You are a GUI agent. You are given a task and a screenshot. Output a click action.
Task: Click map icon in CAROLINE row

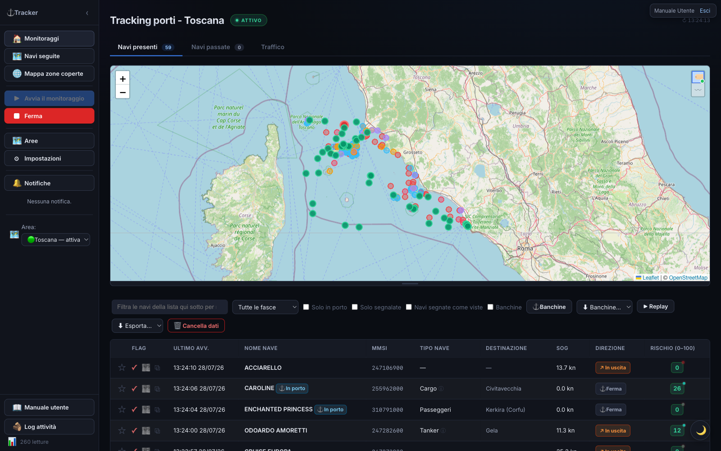point(146,388)
